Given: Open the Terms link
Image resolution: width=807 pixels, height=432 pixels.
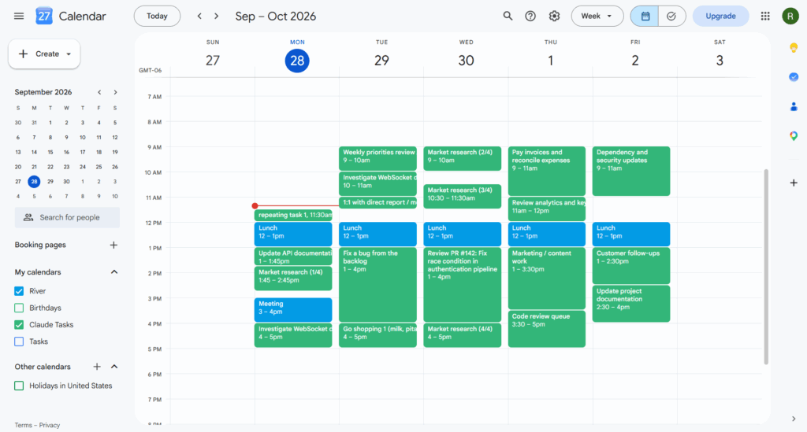Looking at the screenshot, I should [23, 426].
